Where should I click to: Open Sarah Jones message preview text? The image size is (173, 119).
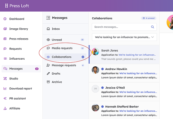click(x=128, y=59)
